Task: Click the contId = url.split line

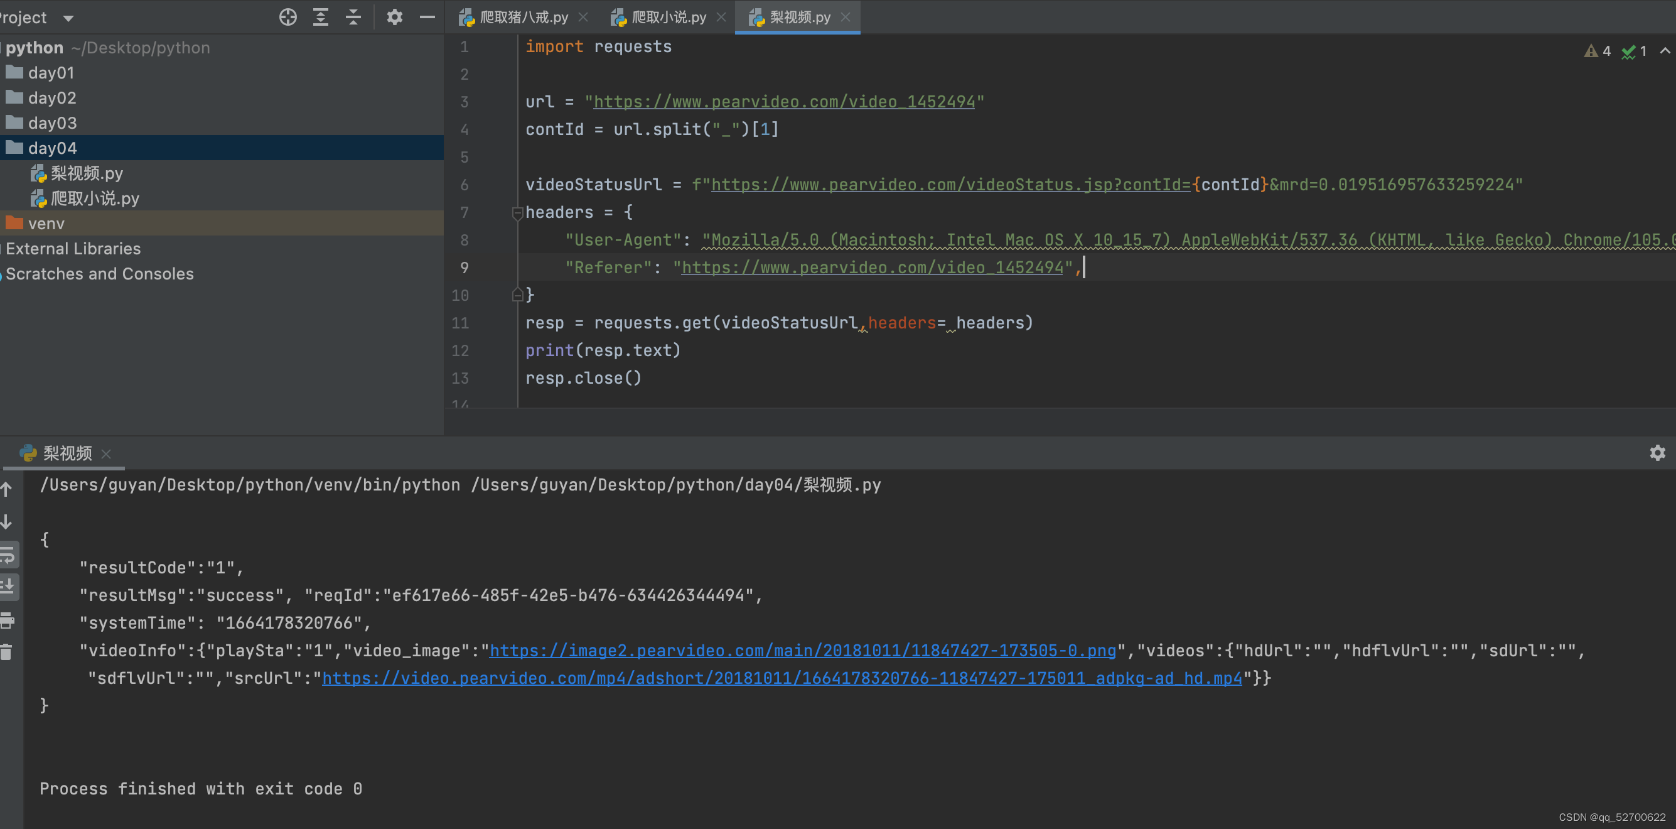Action: tap(652, 129)
